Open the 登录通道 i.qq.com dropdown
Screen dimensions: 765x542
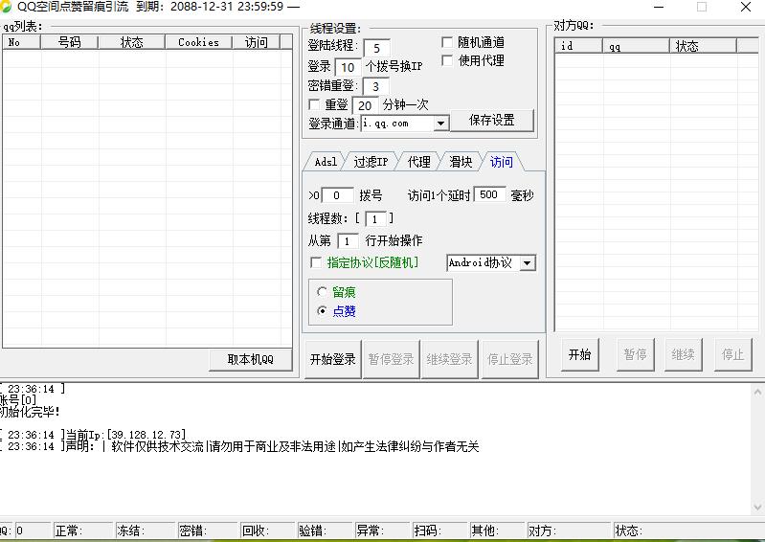[440, 123]
